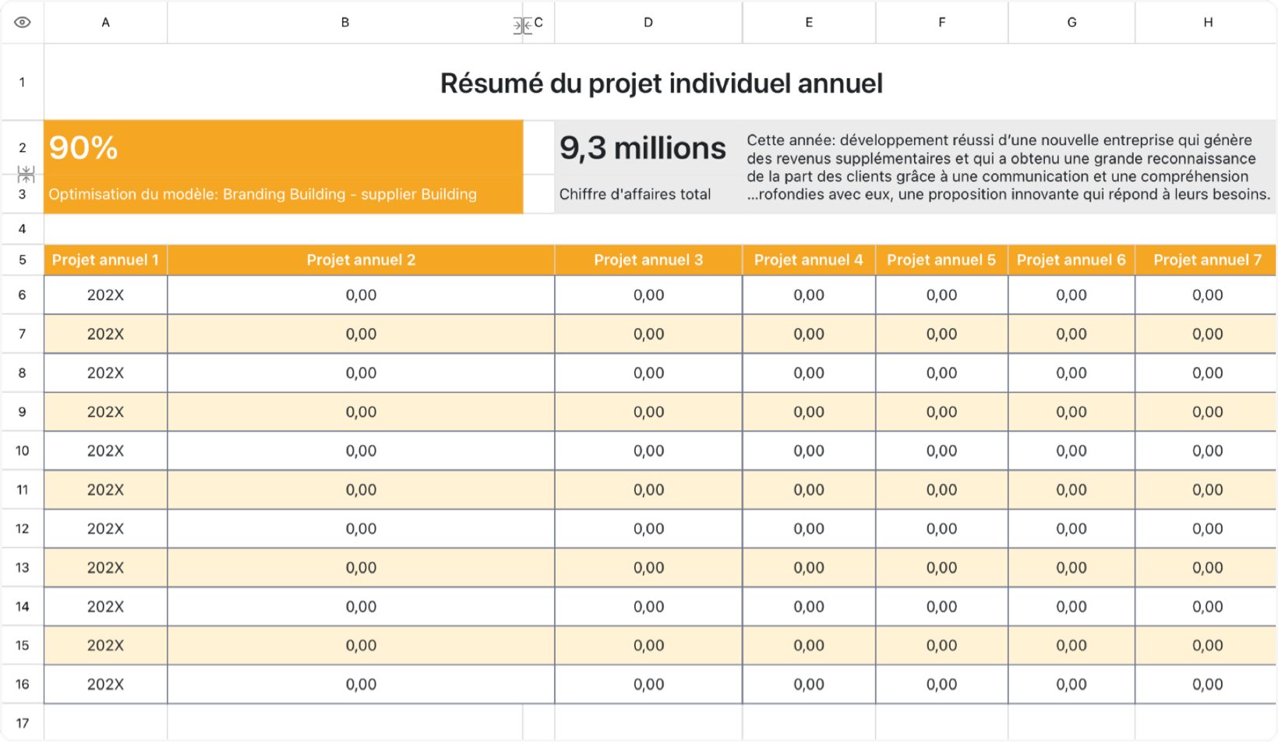Select column D header
This screenshot has height=742, width=1278.
[x=648, y=23]
